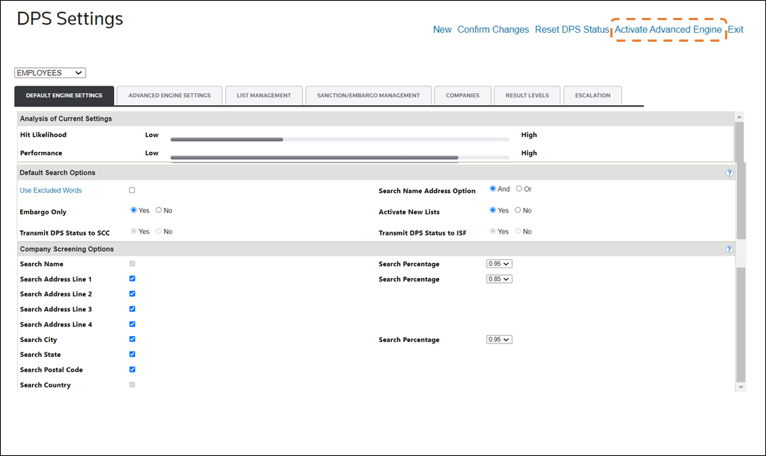The image size is (766, 456).
Task: Uncheck Search Address Line 1
Action: tap(133, 279)
